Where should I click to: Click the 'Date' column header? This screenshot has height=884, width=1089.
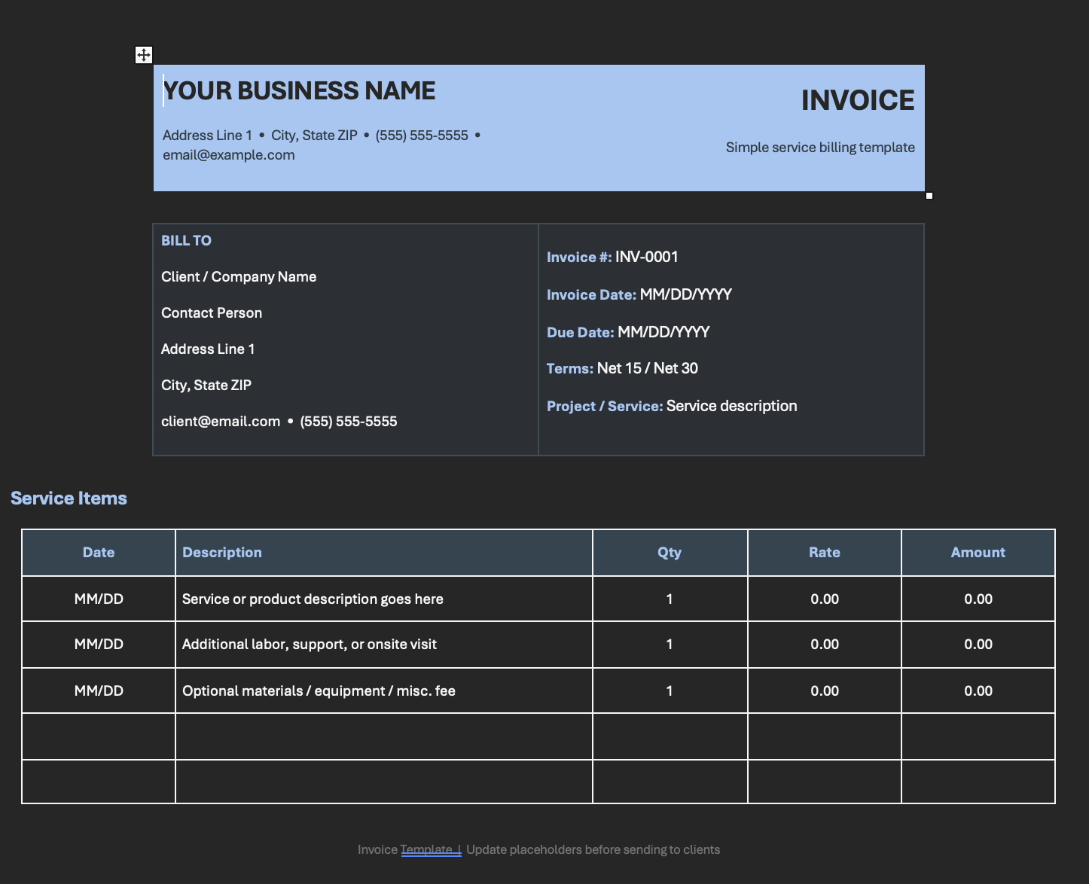[99, 553]
